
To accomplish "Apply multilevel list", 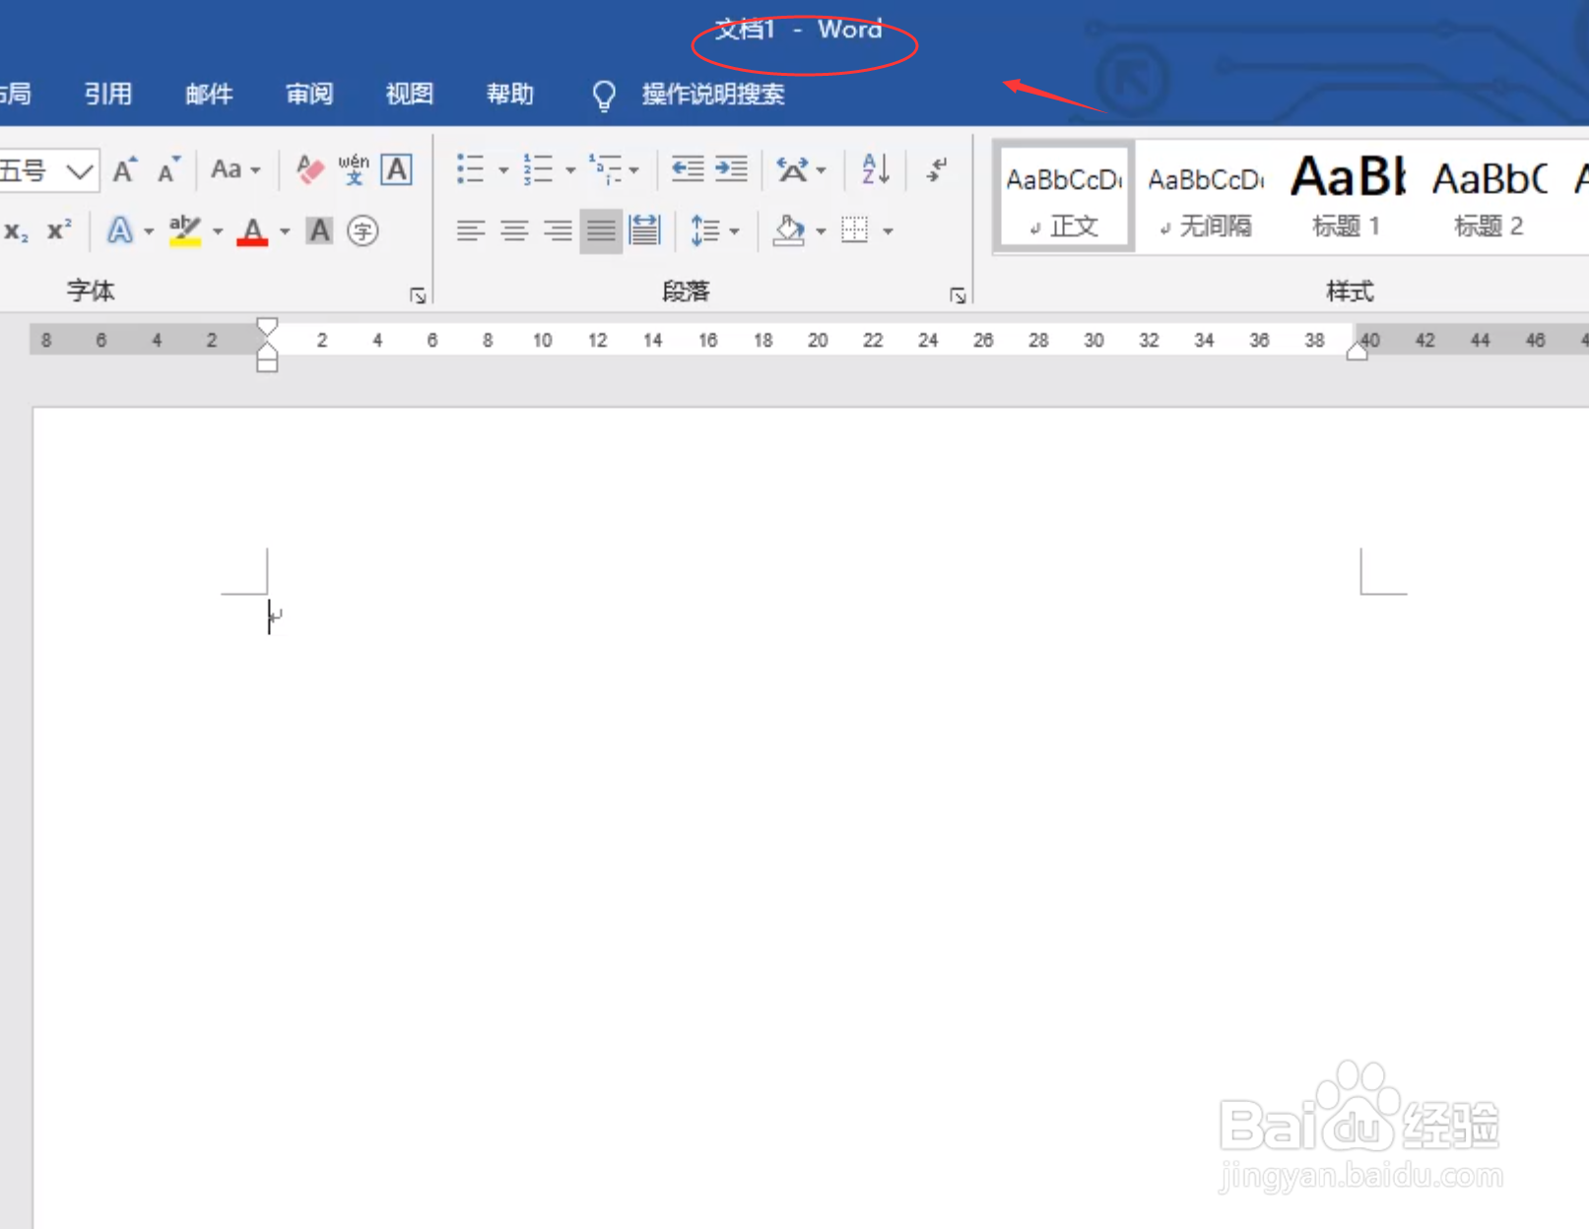I will click(605, 169).
